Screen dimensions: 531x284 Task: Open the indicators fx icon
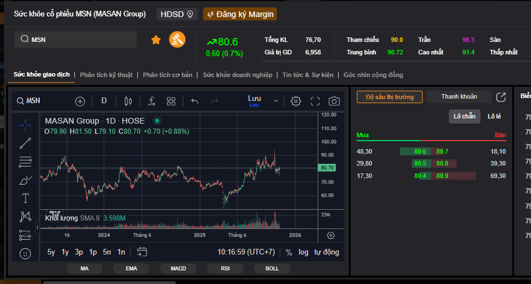(151, 101)
